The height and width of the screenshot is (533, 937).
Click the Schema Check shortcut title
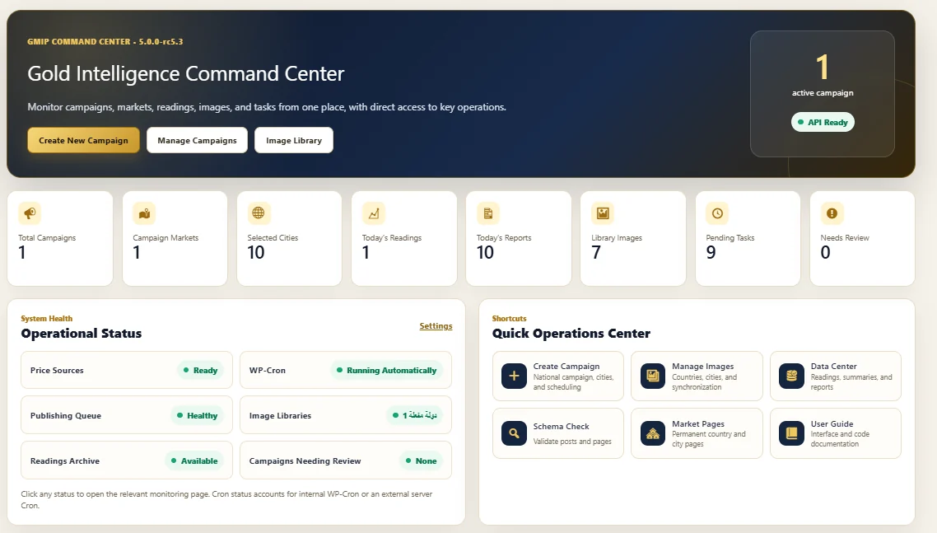point(561,427)
